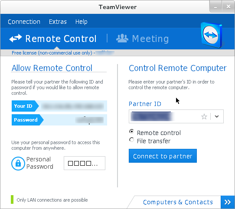Click Connect to partner button
This screenshot has height=209, width=235.
tap(163, 156)
